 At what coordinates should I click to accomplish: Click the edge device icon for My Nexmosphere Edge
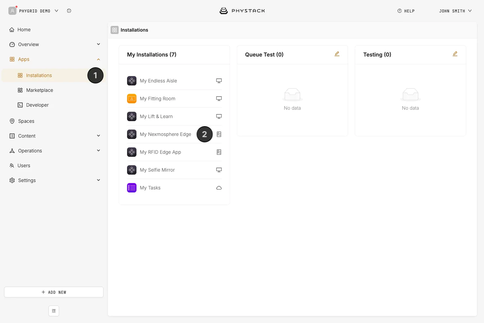[x=219, y=134]
